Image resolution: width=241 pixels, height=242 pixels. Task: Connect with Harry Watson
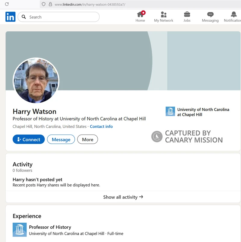pyautogui.click(x=29, y=139)
